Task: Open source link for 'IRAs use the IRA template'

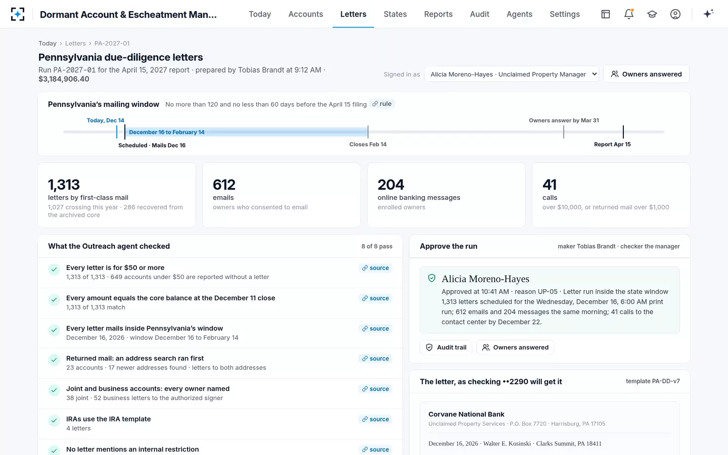Action: pos(376,419)
